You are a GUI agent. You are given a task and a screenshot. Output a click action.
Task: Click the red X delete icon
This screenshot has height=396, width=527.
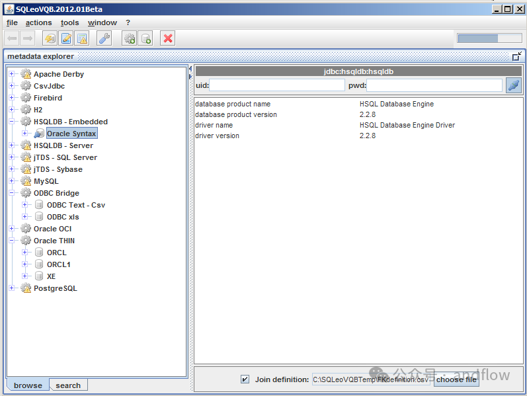click(x=168, y=38)
